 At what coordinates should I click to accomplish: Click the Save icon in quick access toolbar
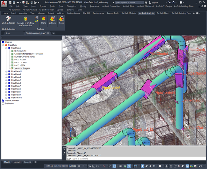10,2
